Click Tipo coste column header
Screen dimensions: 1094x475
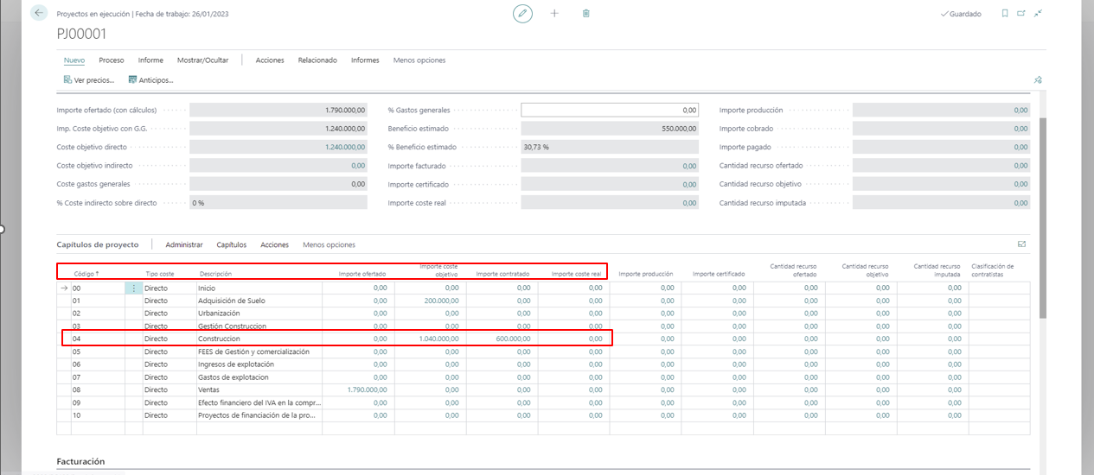tap(159, 274)
